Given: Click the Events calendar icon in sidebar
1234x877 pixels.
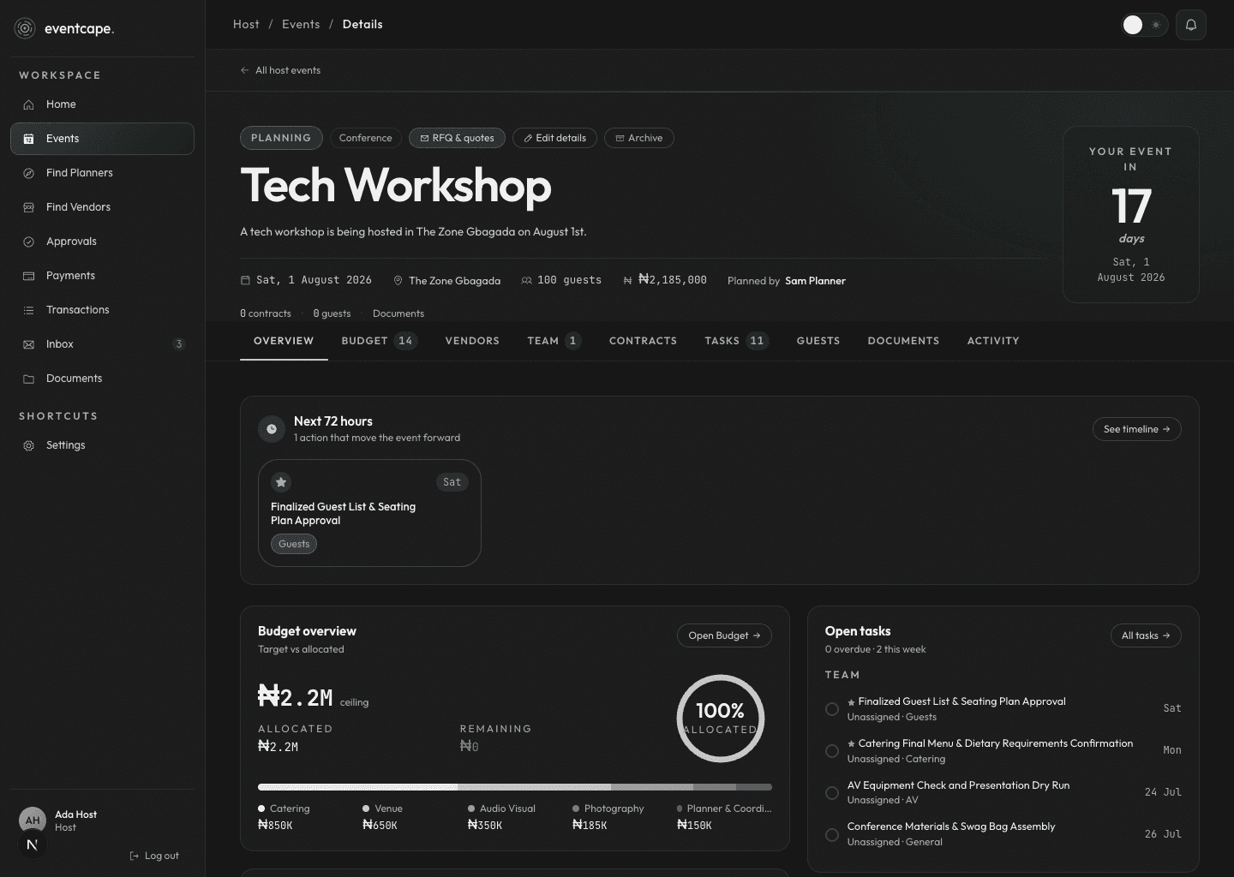Looking at the screenshot, I should 28,139.
